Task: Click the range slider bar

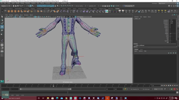Action: 45,89
